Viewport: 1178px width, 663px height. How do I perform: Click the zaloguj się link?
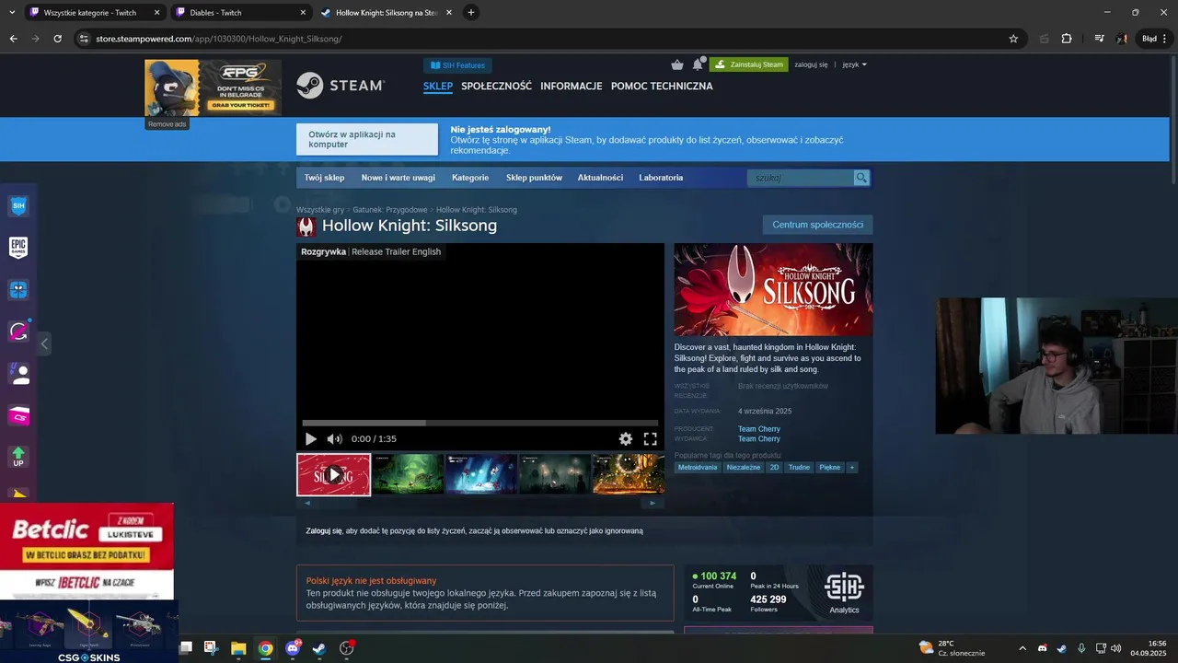coord(811,64)
